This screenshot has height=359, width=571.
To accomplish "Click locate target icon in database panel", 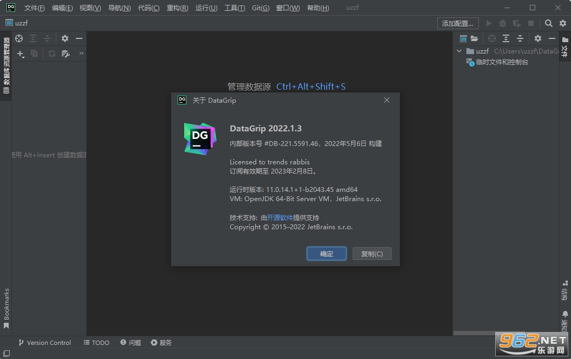I will pyautogui.click(x=19, y=38).
